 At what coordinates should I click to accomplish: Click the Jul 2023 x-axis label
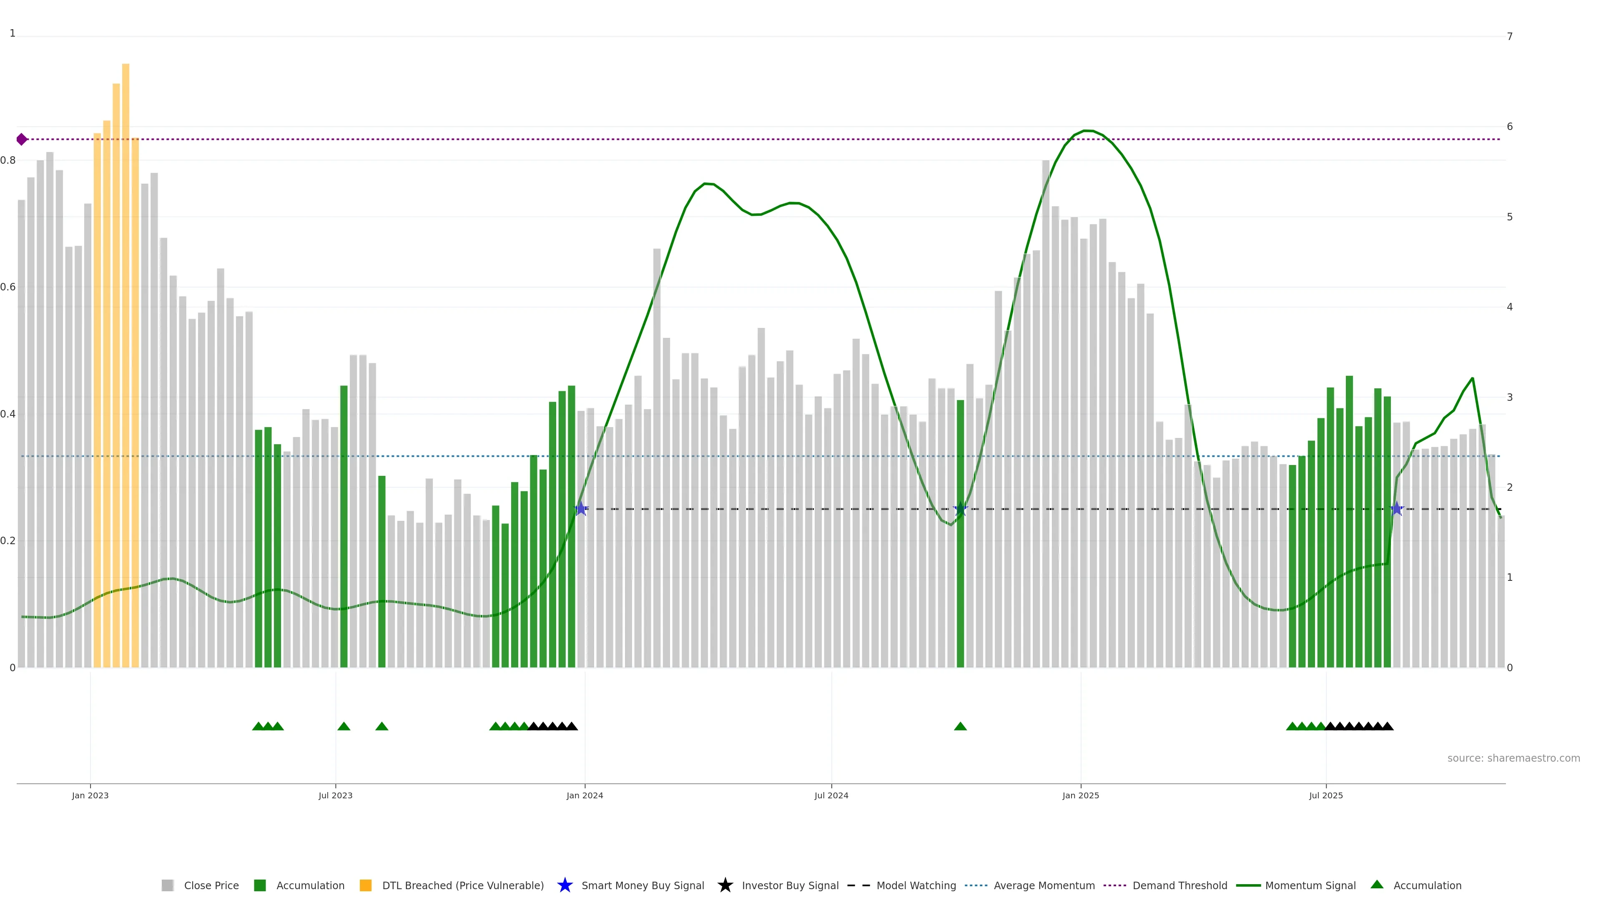click(x=336, y=795)
